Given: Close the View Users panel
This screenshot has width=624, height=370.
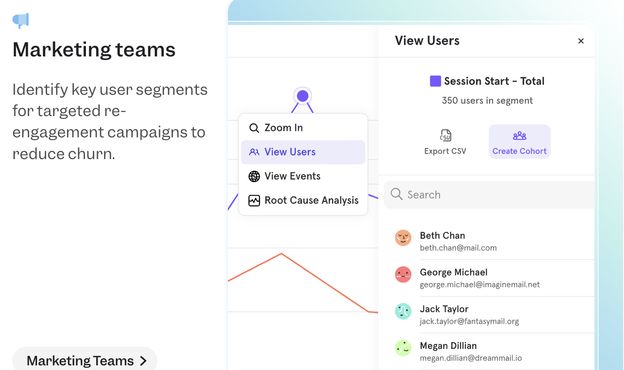Looking at the screenshot, I should pos(581,41).
